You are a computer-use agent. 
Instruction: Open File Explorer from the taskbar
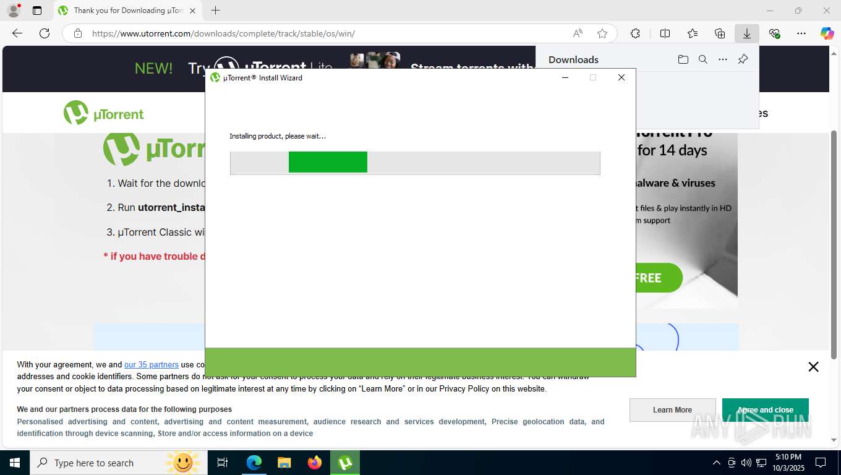point(284,463)
